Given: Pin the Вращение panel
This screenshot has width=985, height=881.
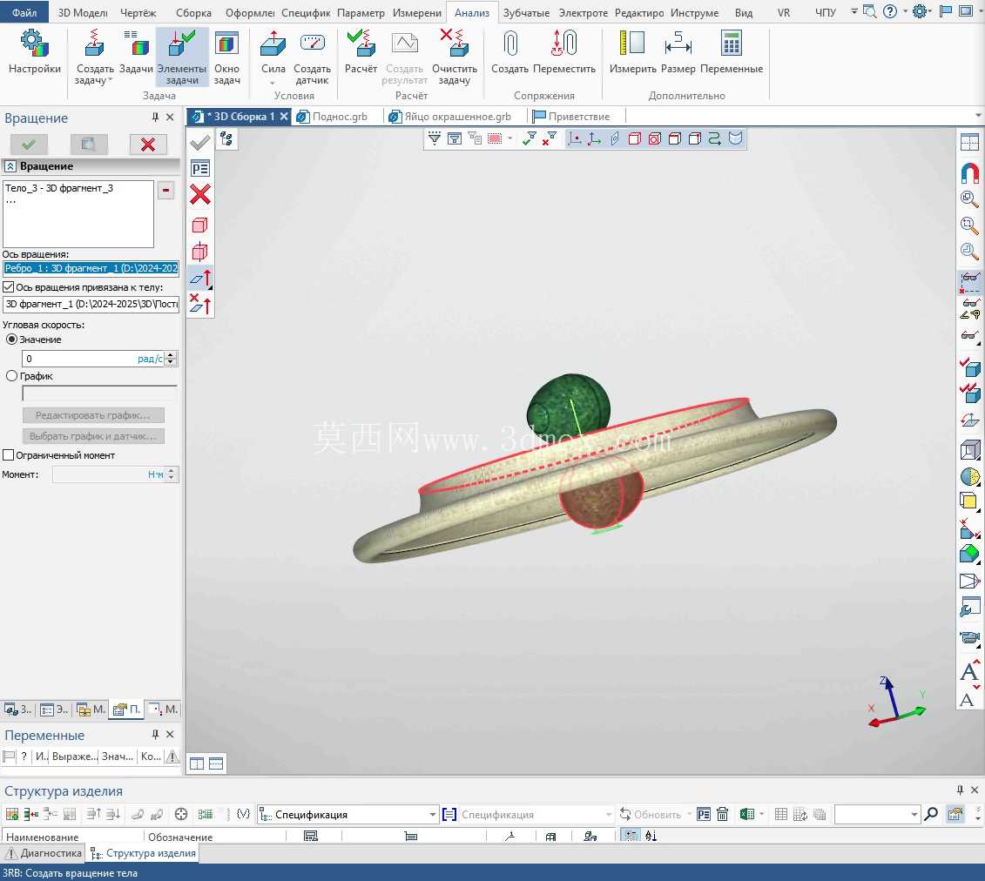Looking at the screenshot, I should click(155, 118).
